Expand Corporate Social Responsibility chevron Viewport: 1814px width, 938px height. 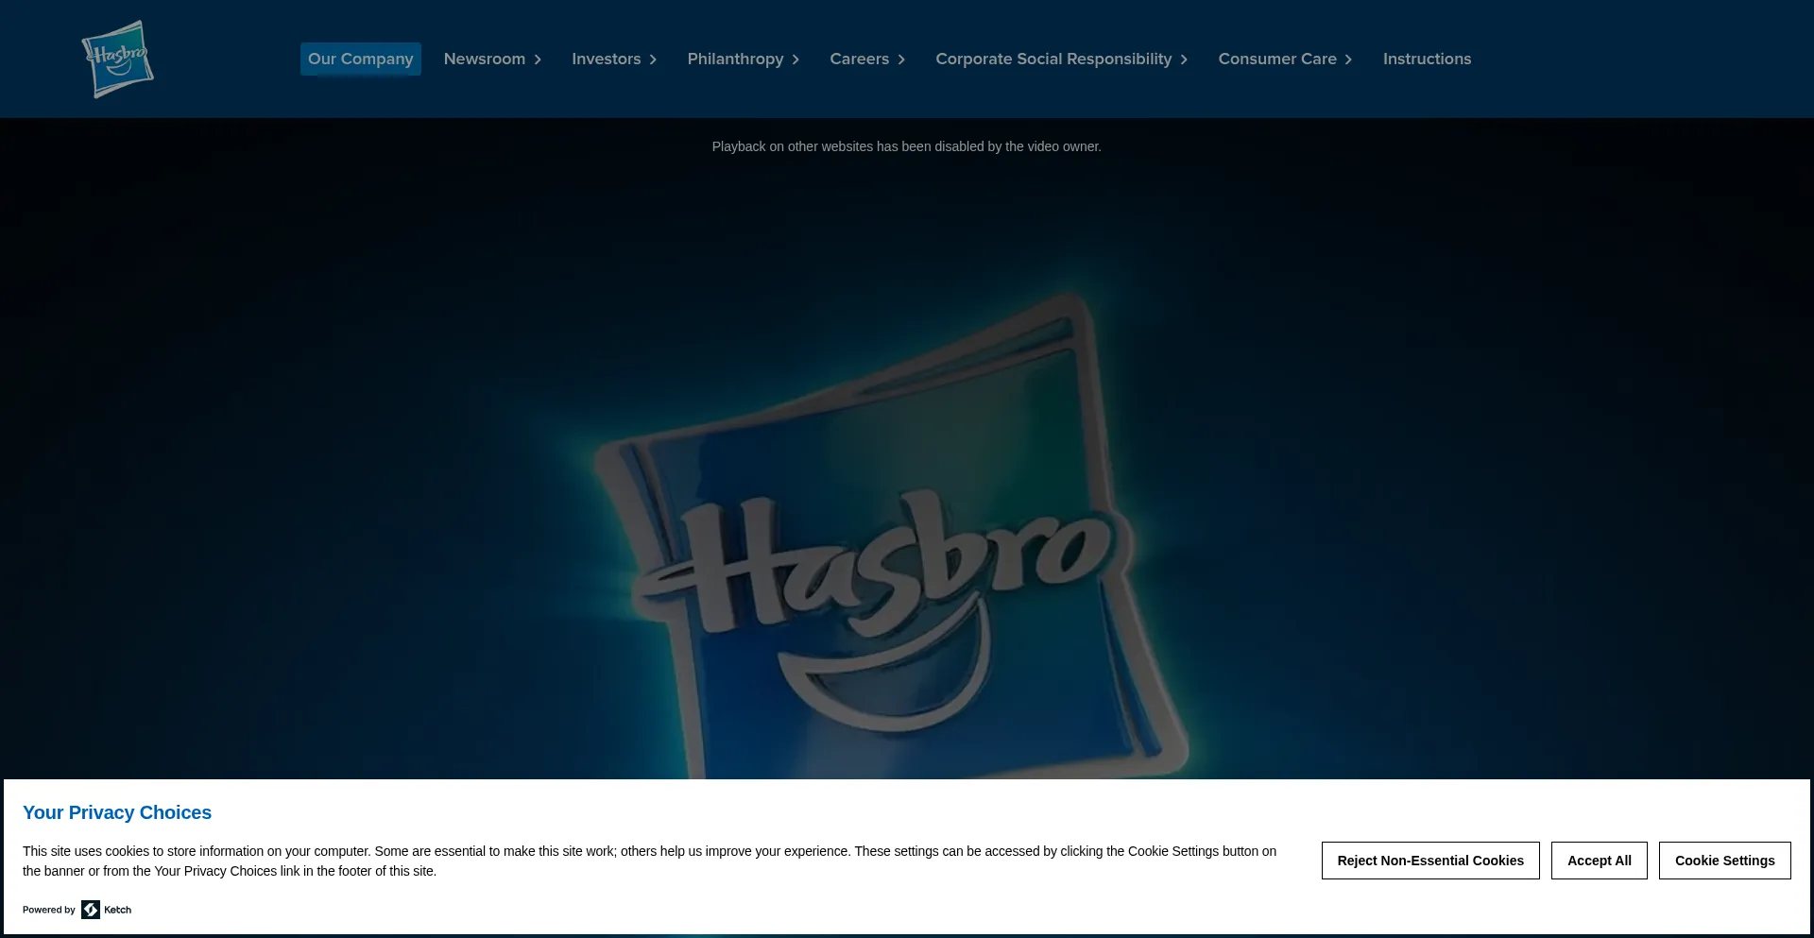[x=1184, y=60]
